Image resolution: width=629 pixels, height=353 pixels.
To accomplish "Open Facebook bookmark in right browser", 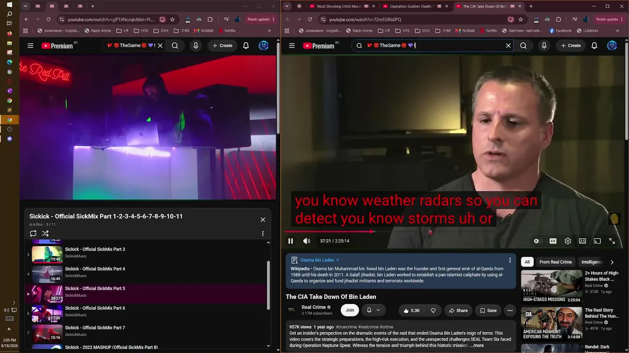I will [x=560, y=30].
